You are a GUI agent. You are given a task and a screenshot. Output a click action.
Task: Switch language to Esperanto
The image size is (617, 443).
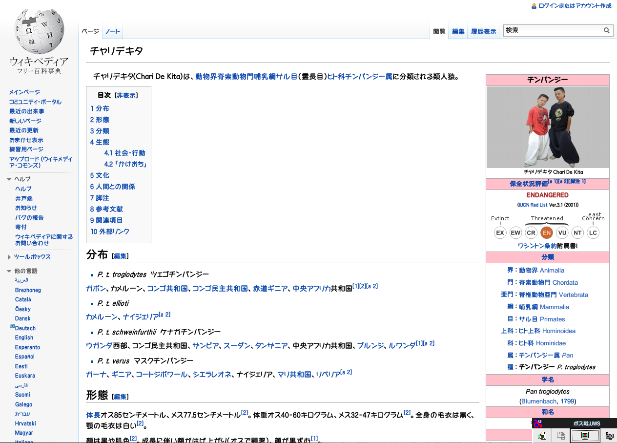point(27,347)
